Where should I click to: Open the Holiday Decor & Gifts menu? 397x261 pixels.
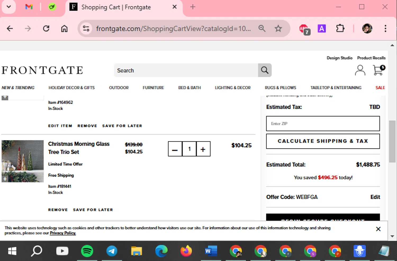[x=71, y=88]
